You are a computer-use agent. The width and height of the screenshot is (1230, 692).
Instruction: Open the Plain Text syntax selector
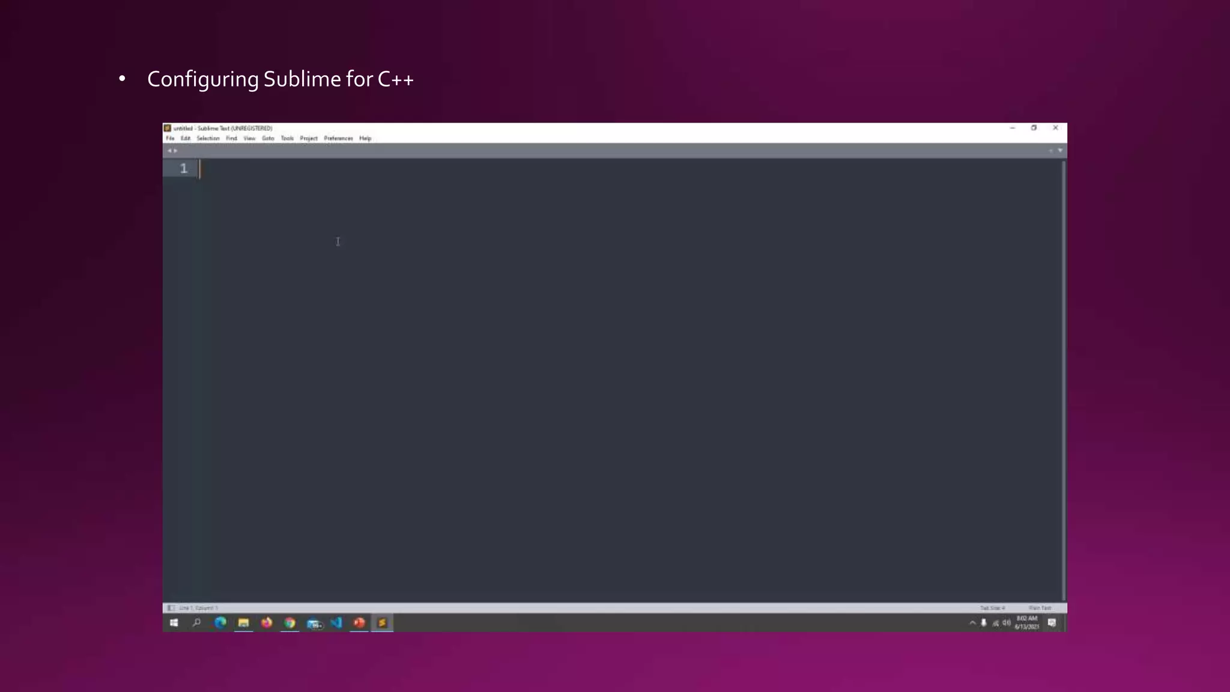[1040, 608]
